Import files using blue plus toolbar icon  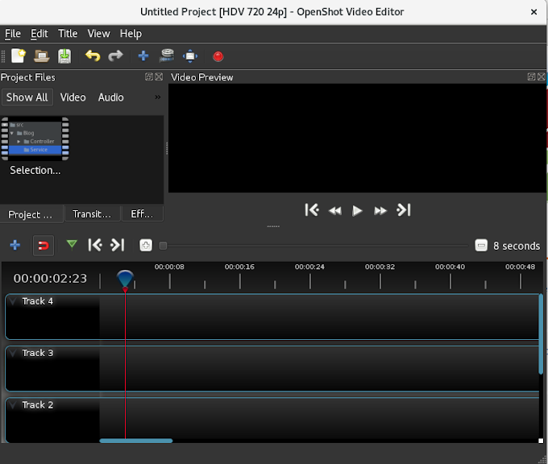point(143,56)
